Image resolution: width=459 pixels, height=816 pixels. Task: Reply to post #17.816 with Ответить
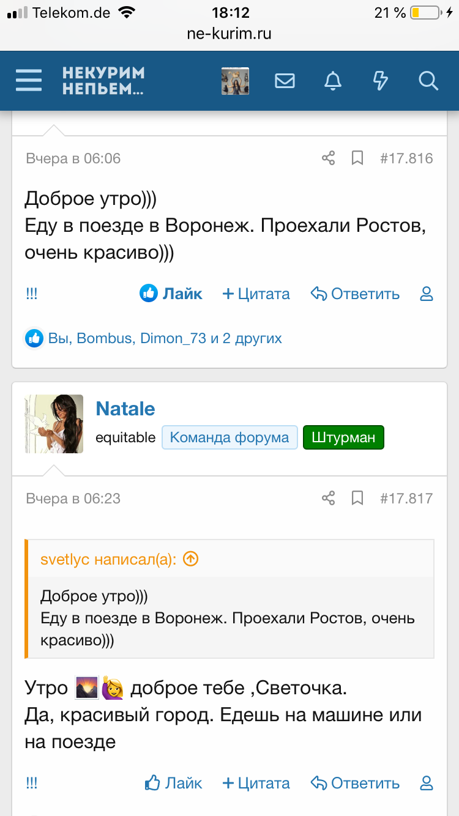click(x=355, y=294)
